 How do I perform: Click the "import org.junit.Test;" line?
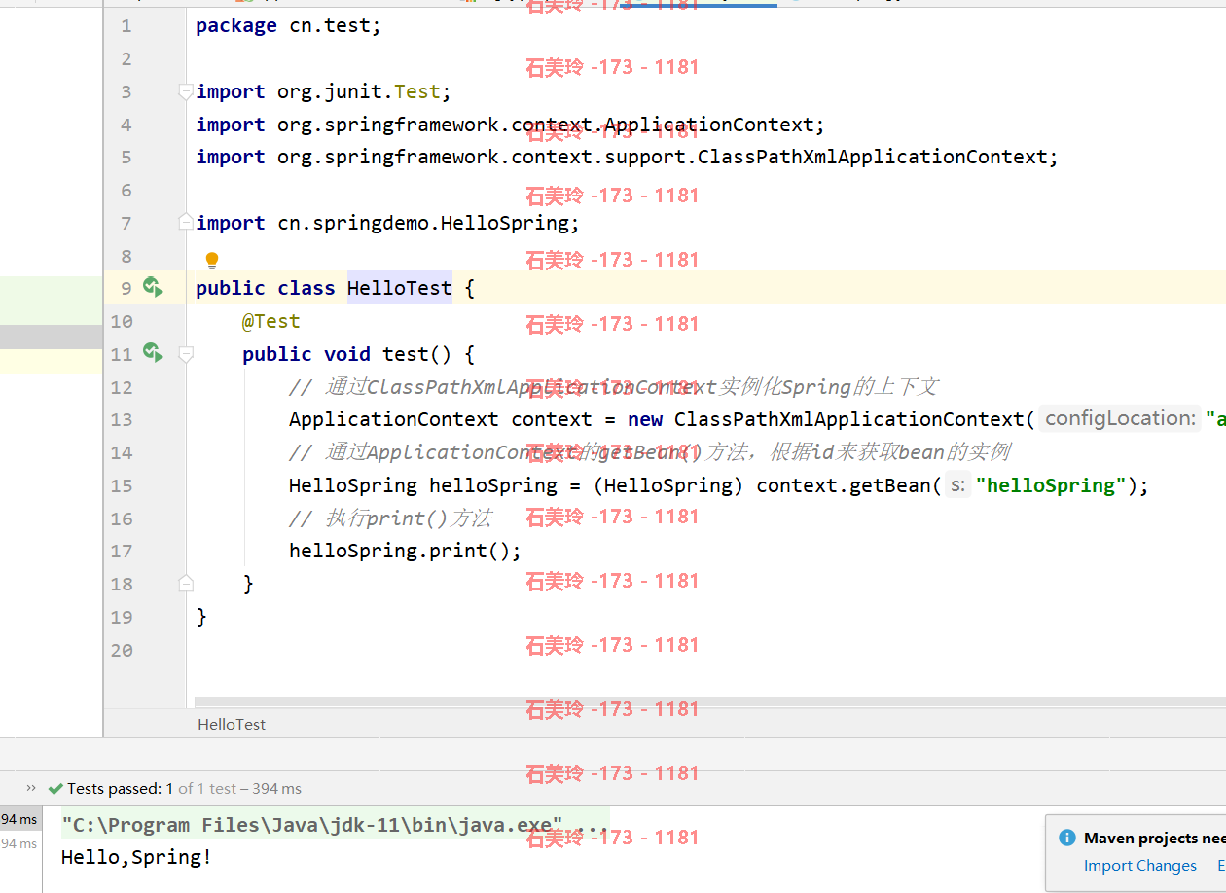click(323, 91)
